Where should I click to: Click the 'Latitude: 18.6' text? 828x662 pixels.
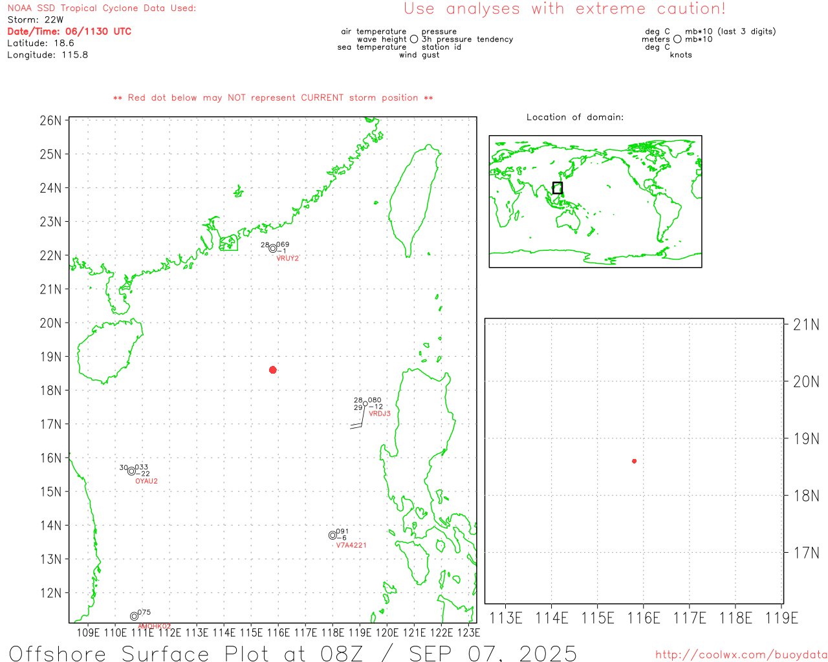41,43
